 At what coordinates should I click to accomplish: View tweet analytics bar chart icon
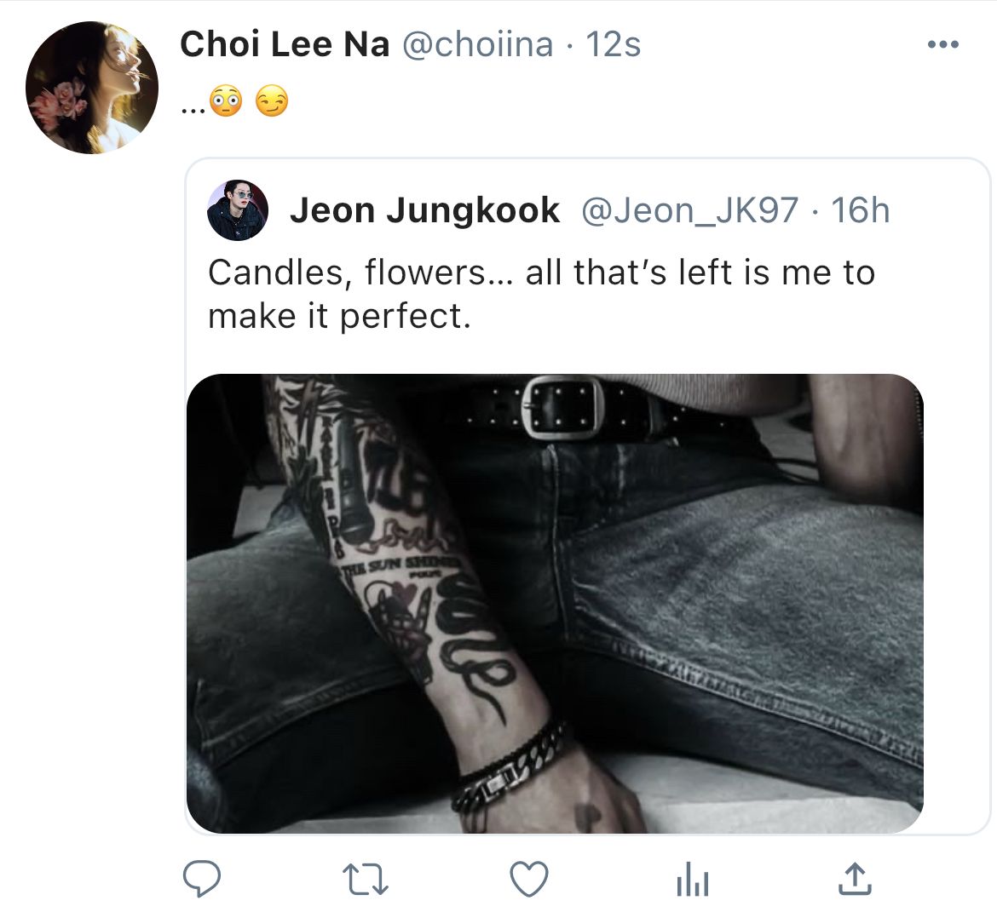tap(692, 880)
